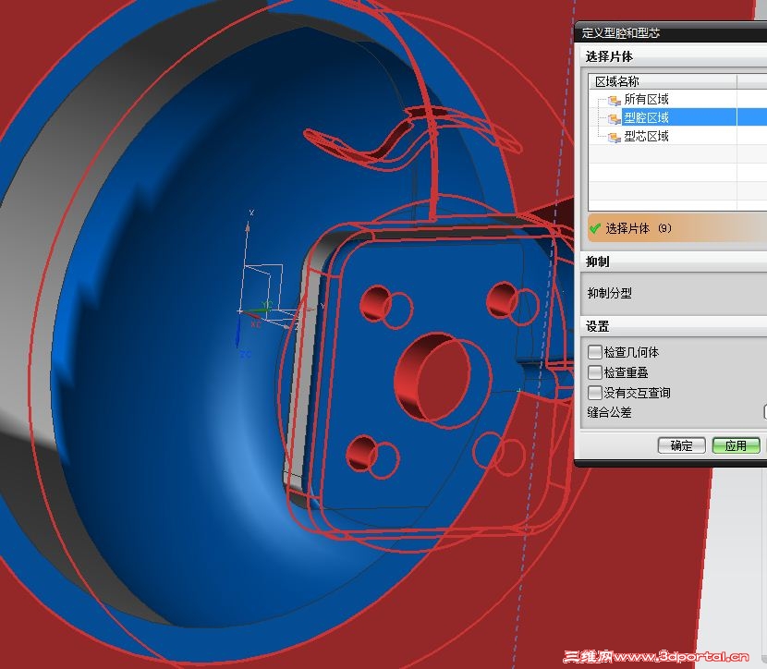Click the green checkmark beside 选择片体
The width and height of the screenshot is (767, 669).
tap(595, 228)
